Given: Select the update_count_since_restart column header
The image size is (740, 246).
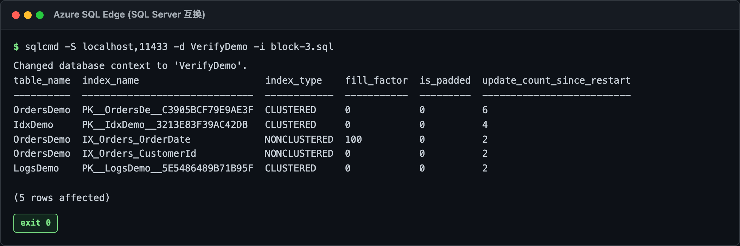Looking at the screenshot, I should pos(556,80).
